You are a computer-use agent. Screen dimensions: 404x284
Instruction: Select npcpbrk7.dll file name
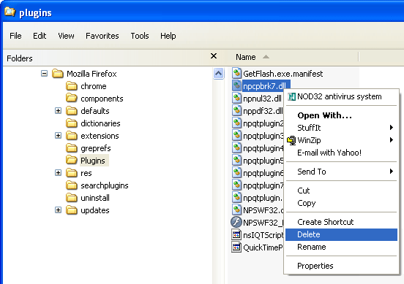click(265, 86)
